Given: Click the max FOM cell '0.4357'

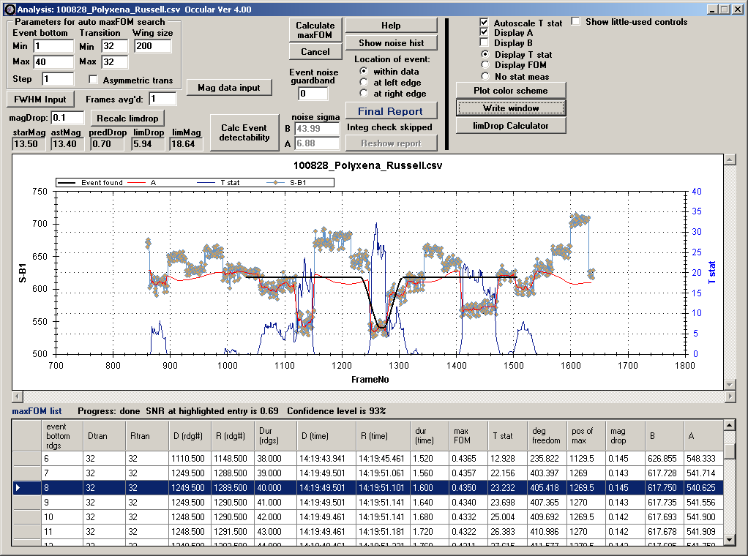Looking at the screenshot, I should 468,473.
